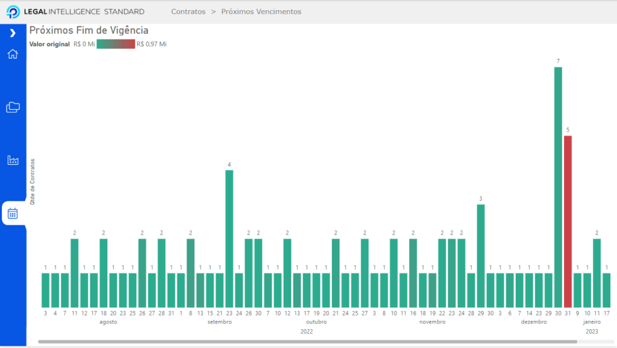Click the Próximos Fim de Vigência chart title
The width and height of the screenshot is (617, 348).
pos(89,30)
